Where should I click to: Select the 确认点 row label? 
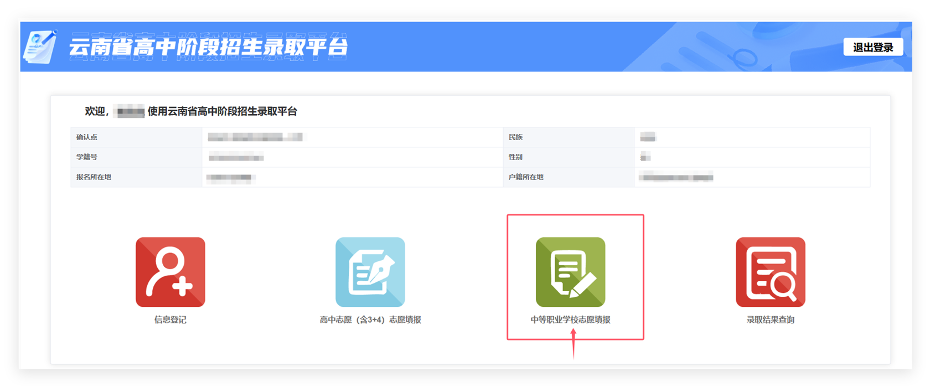tap(87, 137)
